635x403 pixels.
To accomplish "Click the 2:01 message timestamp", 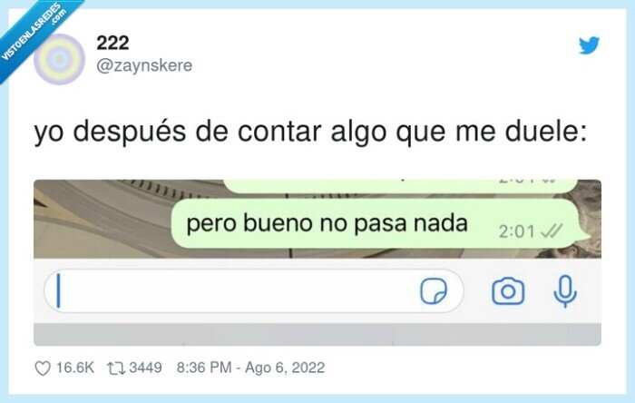I will pos(517,231).
